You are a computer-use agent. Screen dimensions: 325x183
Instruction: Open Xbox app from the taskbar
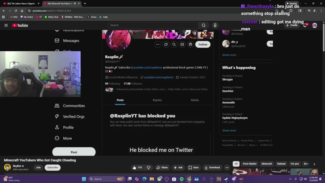point(159,179)
